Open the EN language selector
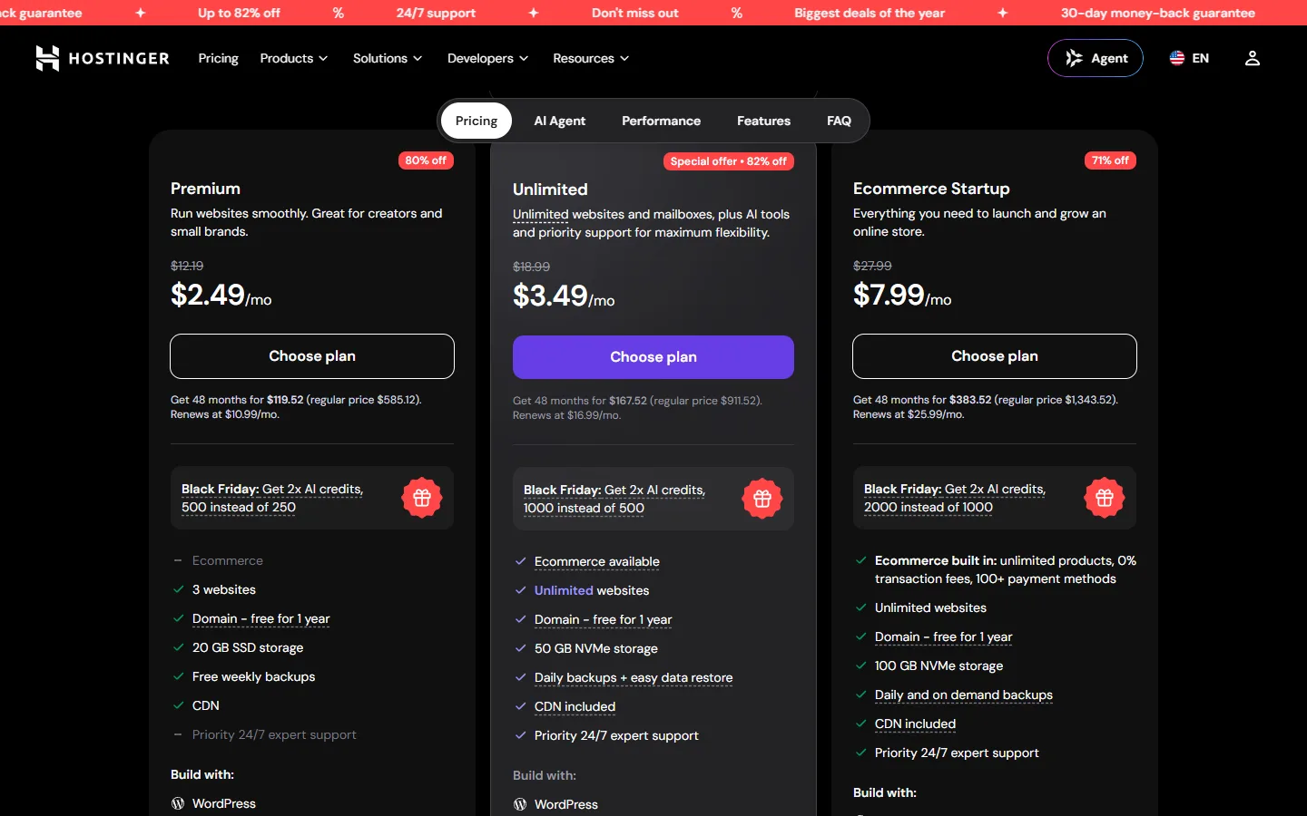The image size is (1307, 816). coord(1189,58)
